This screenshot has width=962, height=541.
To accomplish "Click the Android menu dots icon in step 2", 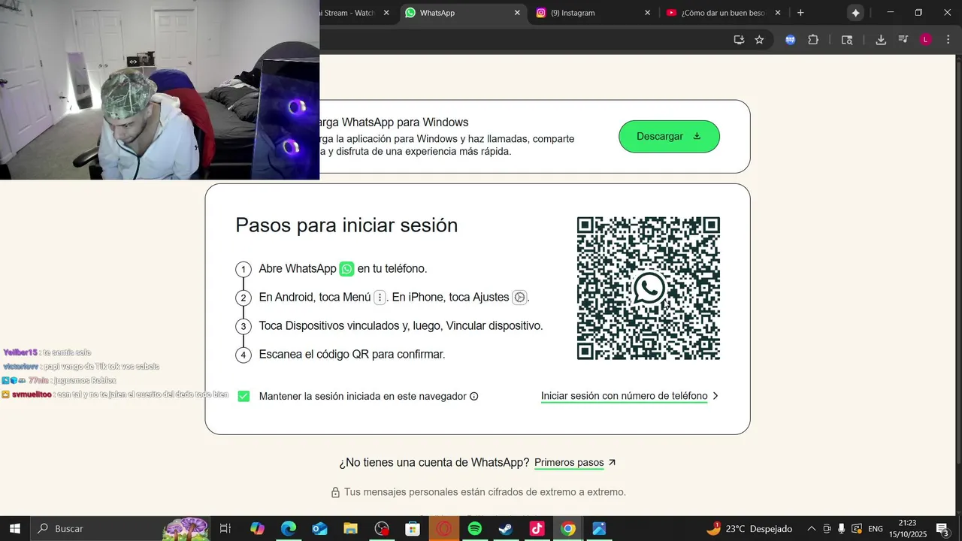I will 380,298.
